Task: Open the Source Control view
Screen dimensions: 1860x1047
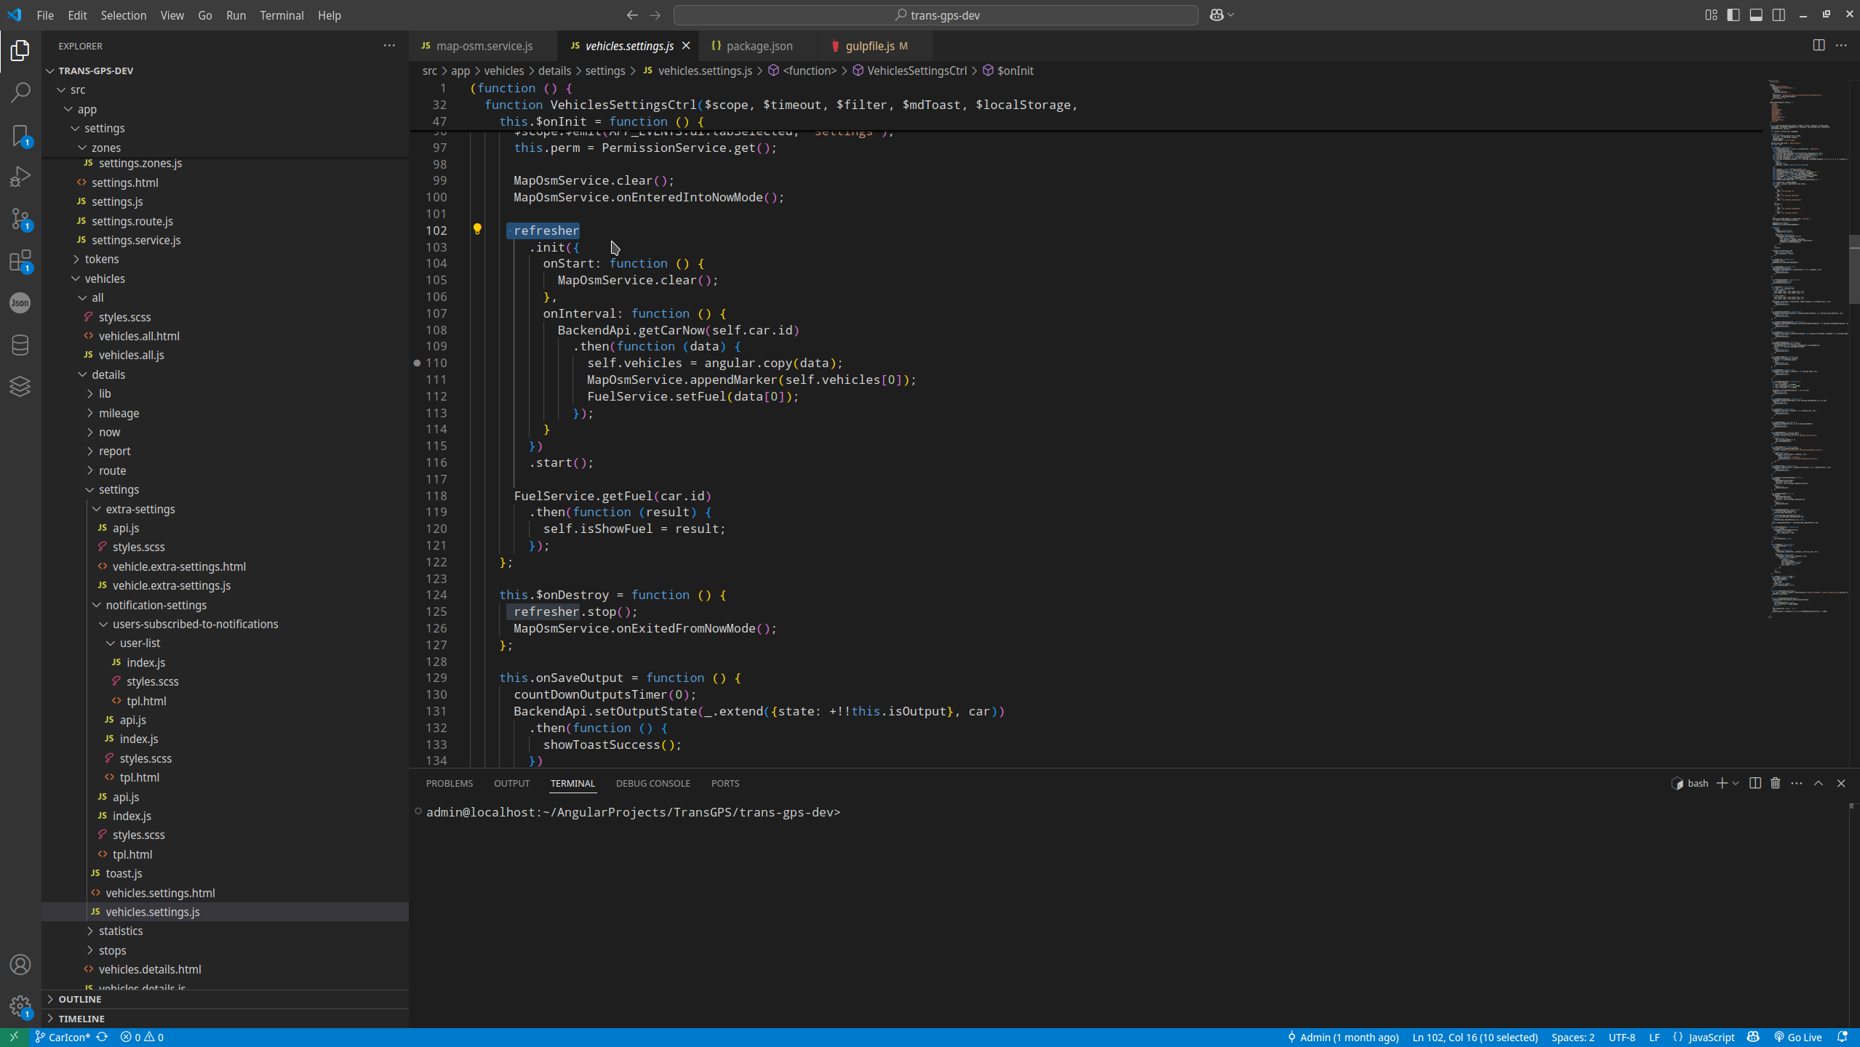Action: [x=20, y=219]
